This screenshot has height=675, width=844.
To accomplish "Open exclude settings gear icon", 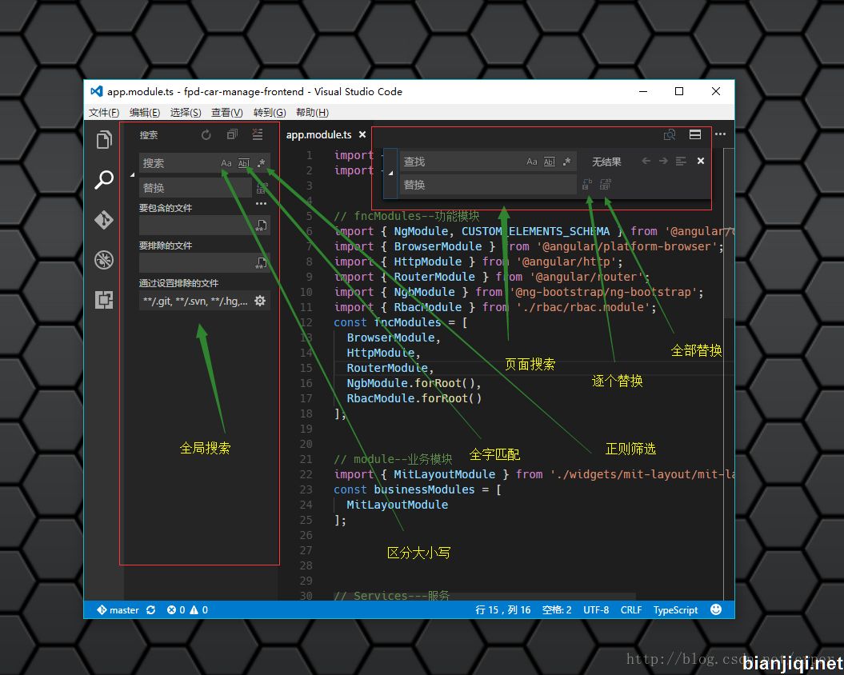I will coord(260,301).
